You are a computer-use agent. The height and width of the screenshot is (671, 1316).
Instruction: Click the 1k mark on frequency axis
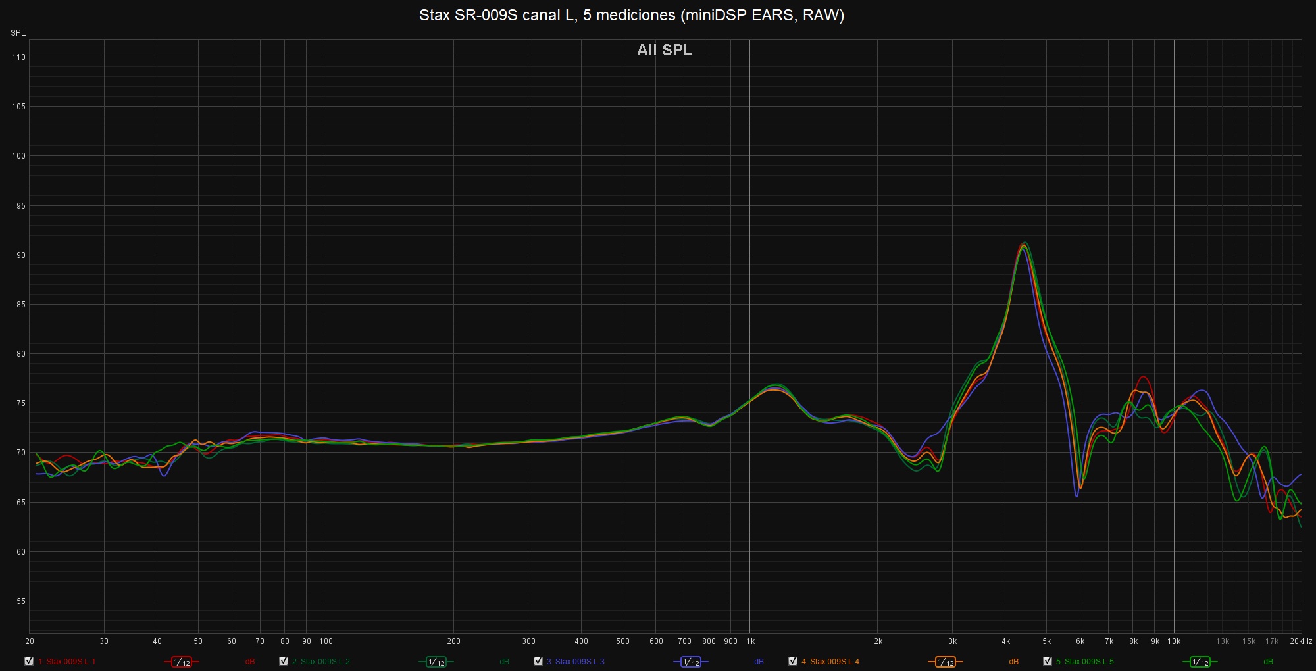click(750, 641)
